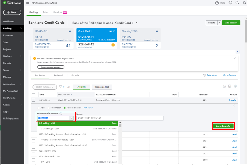247x165 pixels.
Task: Expand the Expenses sidebar submenu chevron
Action: [21, 35]
